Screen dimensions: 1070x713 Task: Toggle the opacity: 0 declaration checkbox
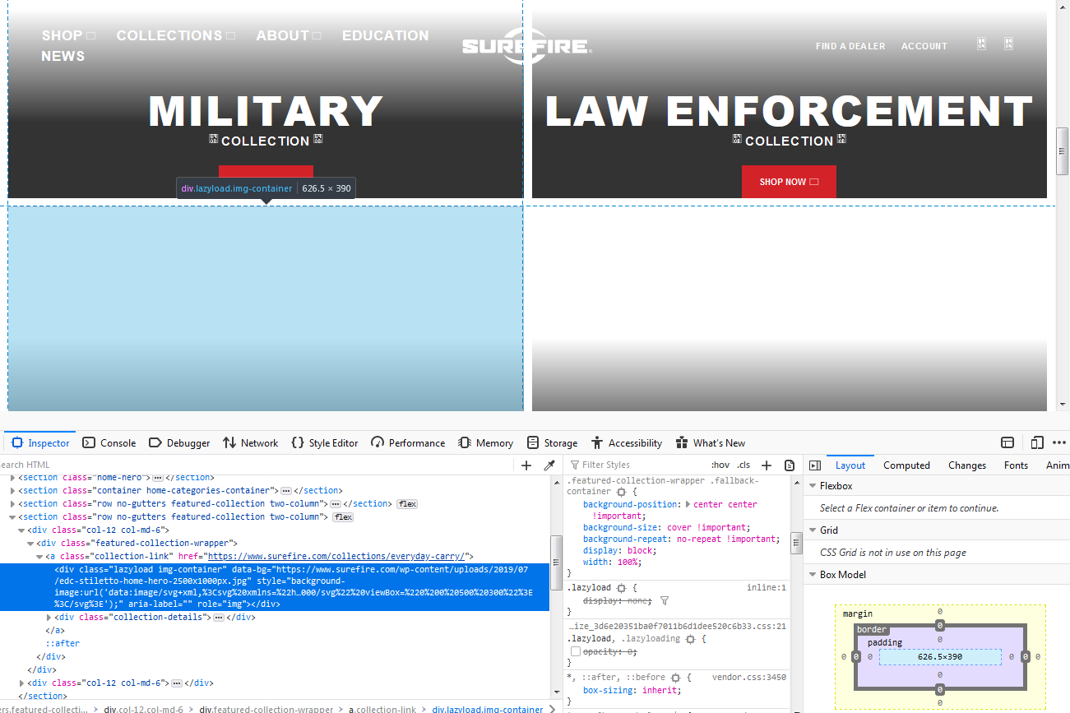pos(576,652)
